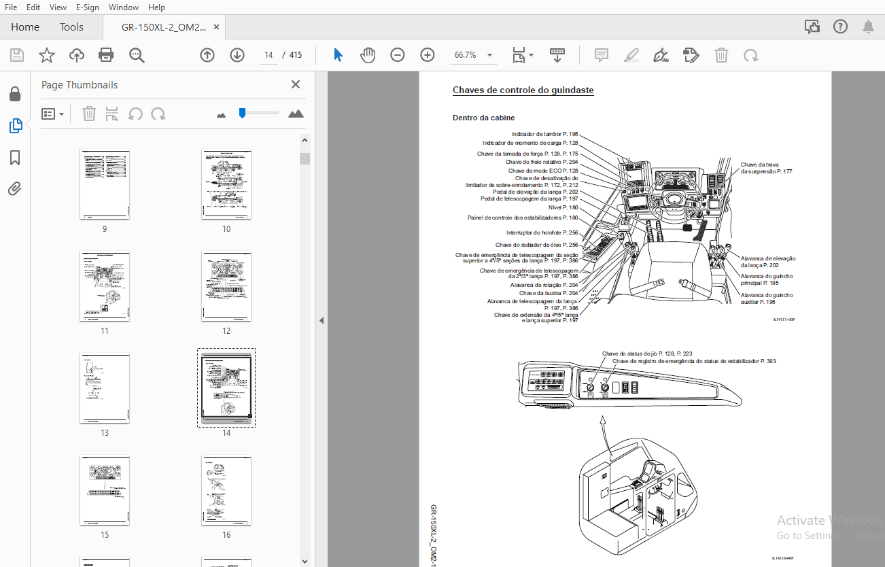The image size is (885, 567).
Task: Open the Edit menu
Action: tap(33, 7)
